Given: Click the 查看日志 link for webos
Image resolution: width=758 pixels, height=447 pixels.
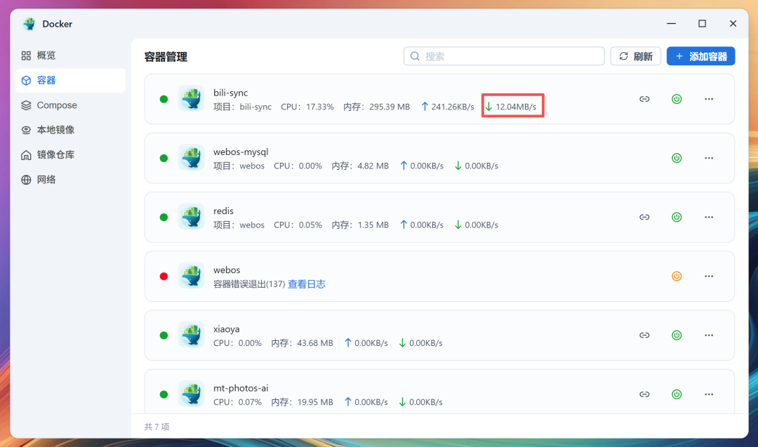Looking at the screenshot, I should (x=307, y=284).
